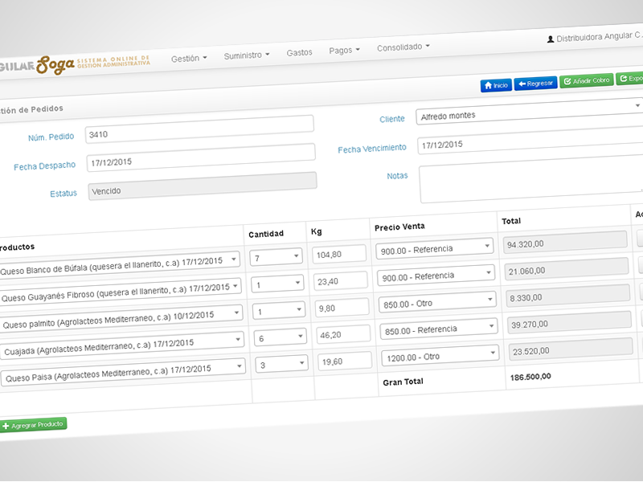
Task: Open the Cantidad dropdown showing 7
Action: point(275,258)
